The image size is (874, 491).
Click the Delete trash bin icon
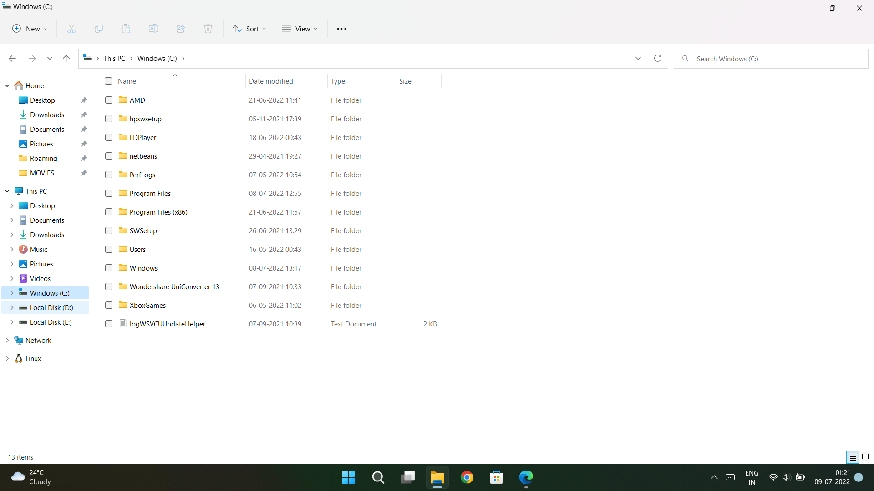click(208, 29)
